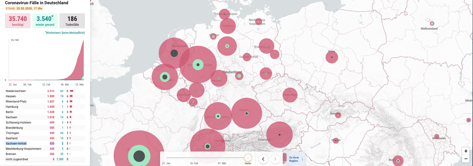Viewport: 473px width, 166px height.
Task: Click the Bayern case bubble
Action: pyautogui.click(x=247, y=113)
